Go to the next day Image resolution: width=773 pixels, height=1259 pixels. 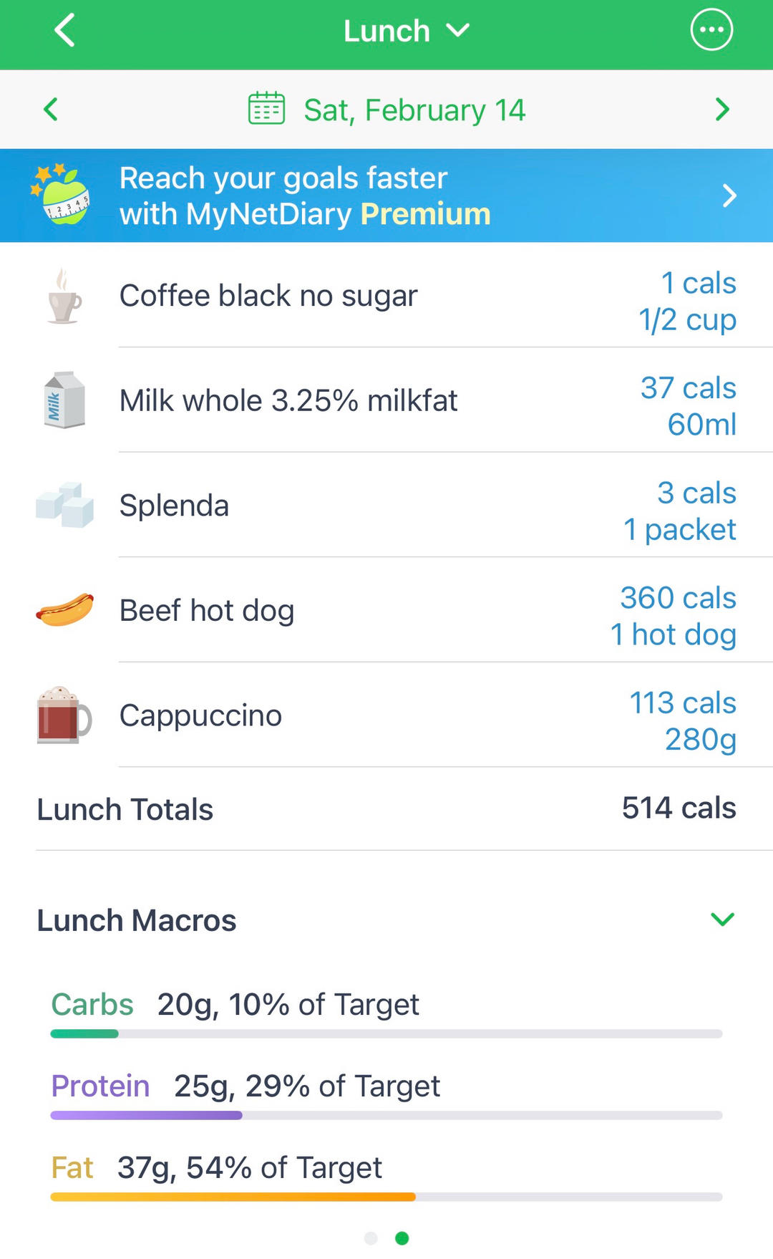point(722,110)
